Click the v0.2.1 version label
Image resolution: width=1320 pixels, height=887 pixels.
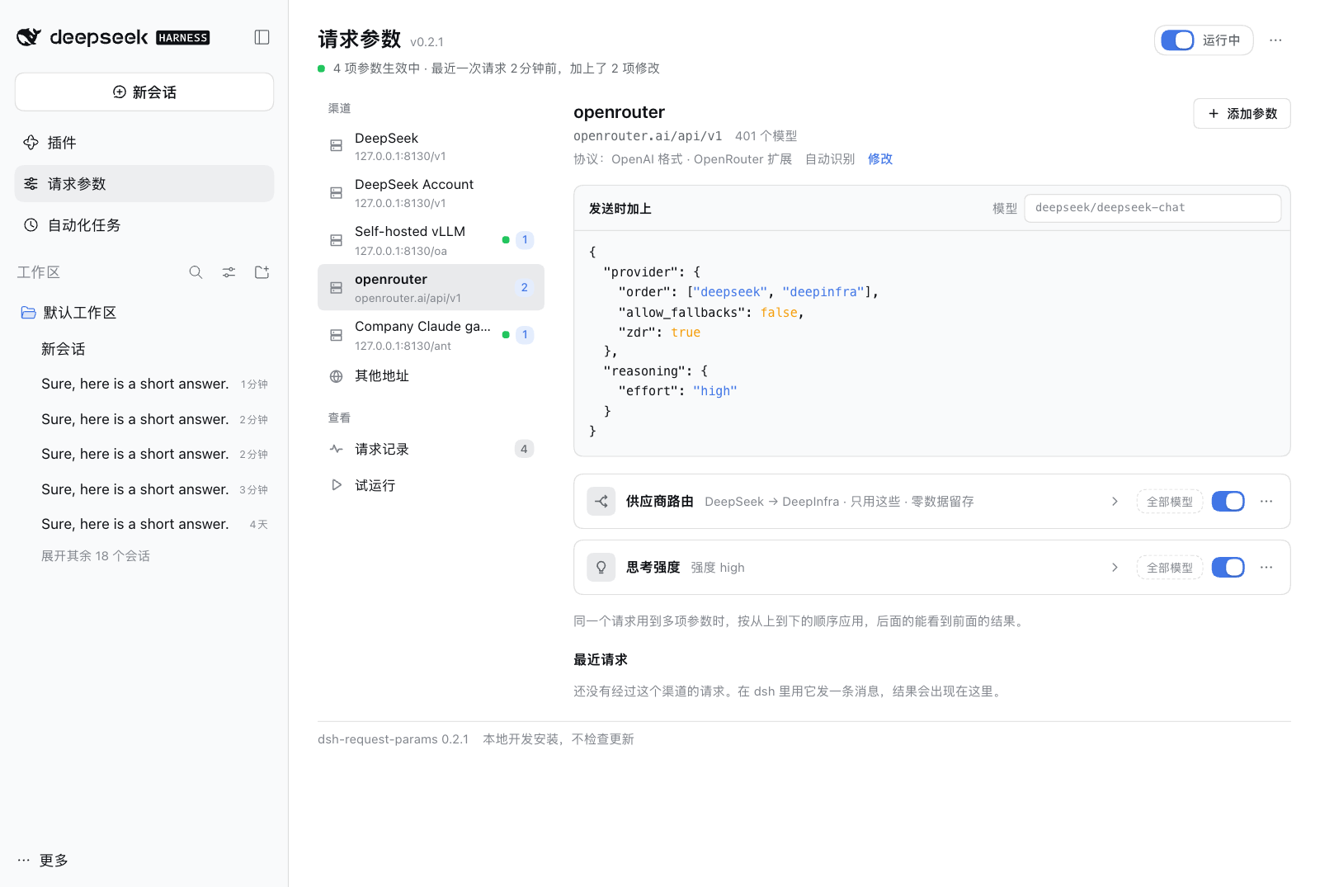point(427,42)
